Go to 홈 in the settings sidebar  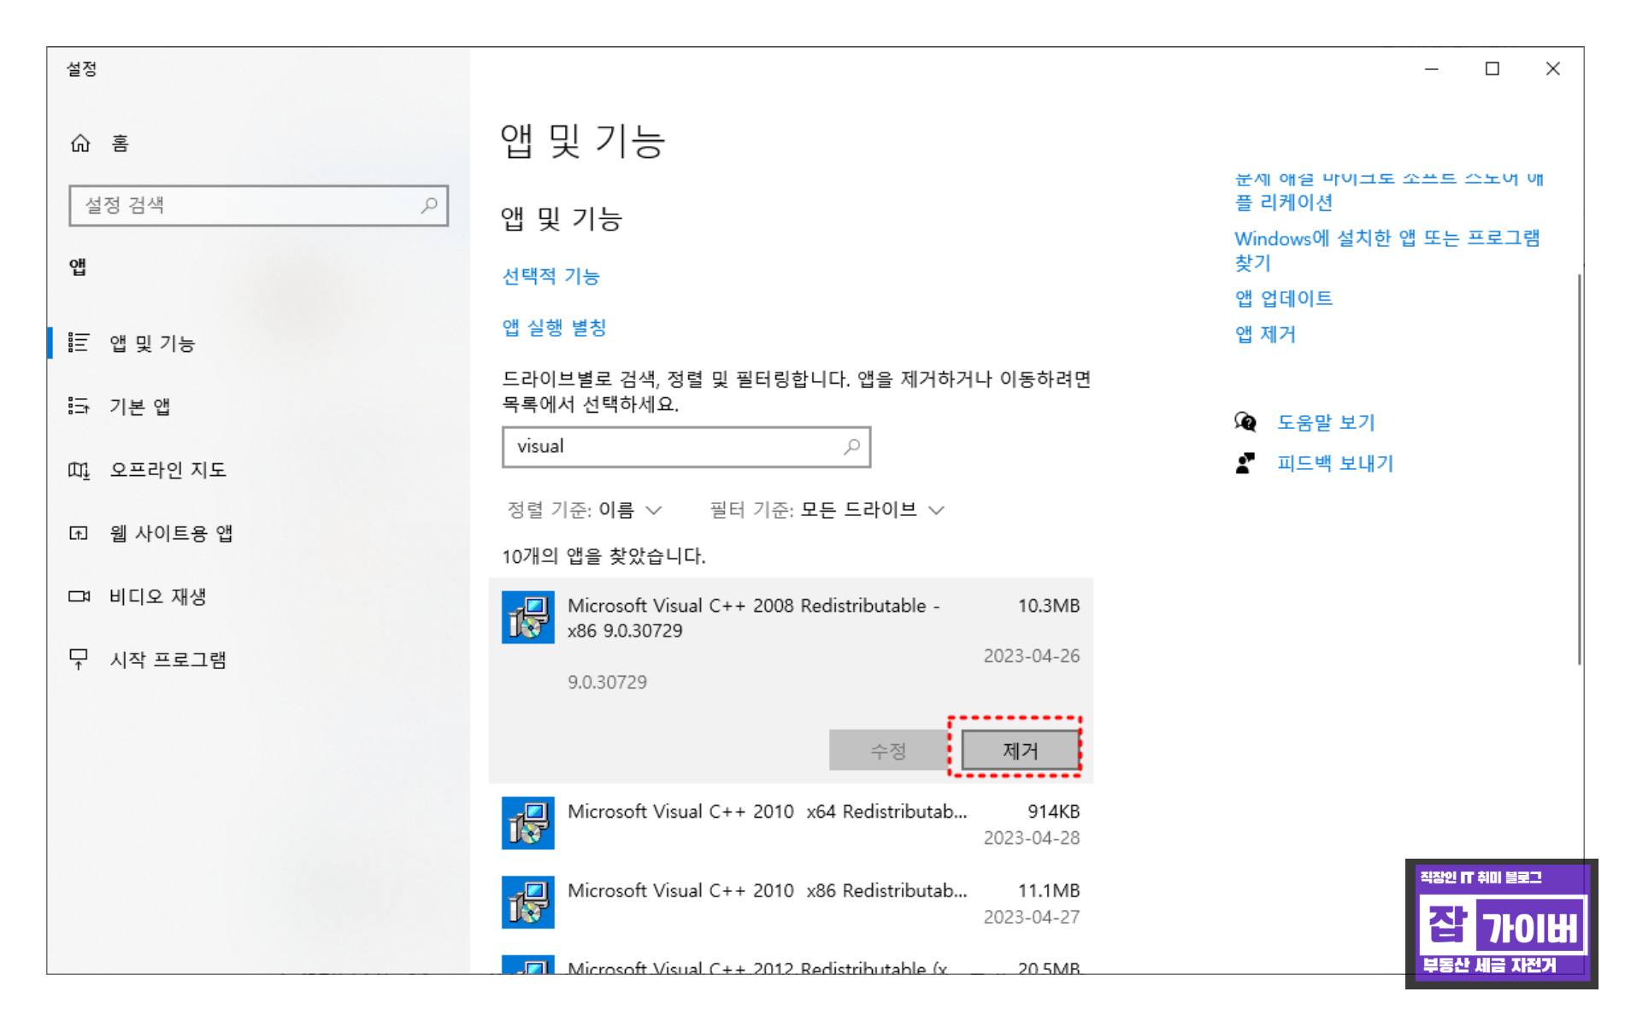(x=258, y=144)
